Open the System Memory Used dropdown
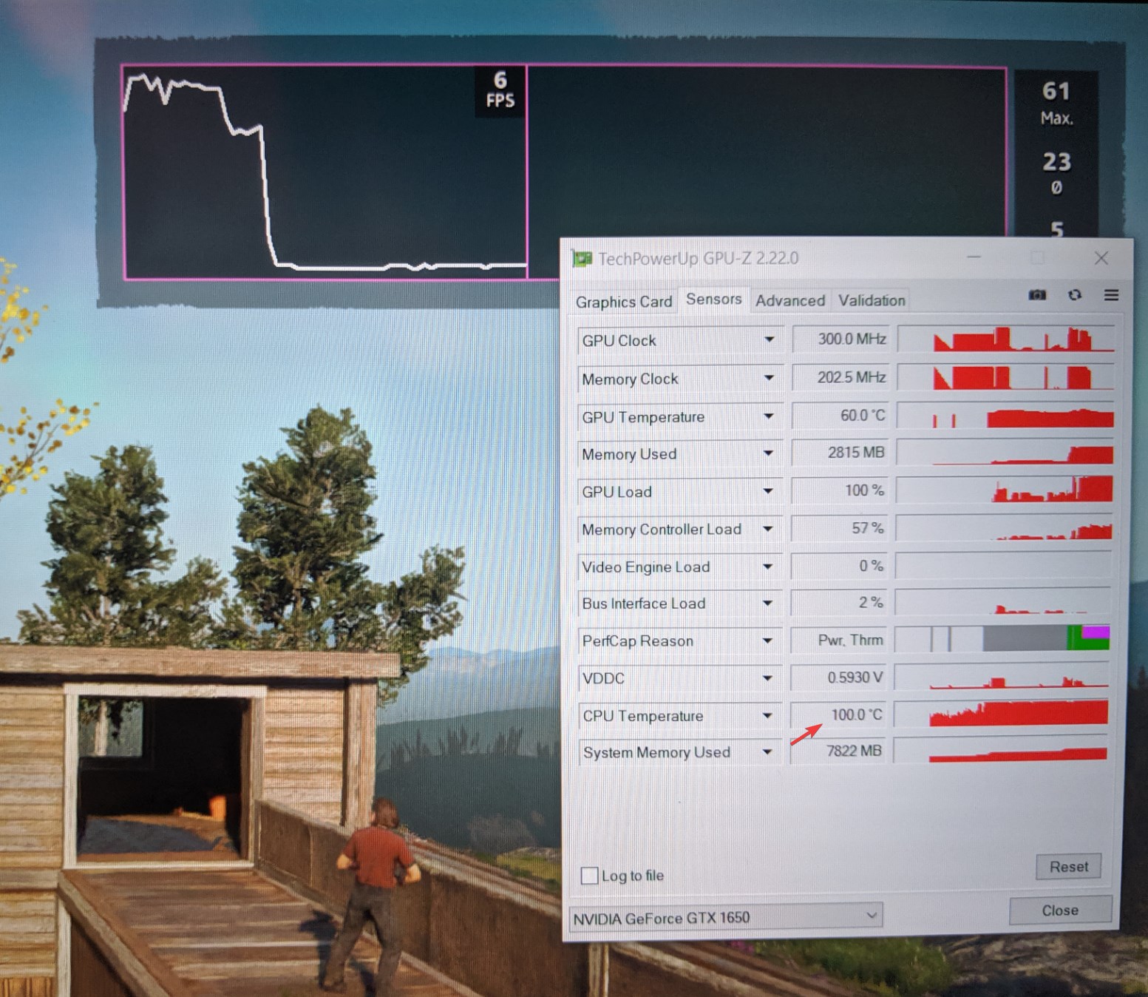 767,752
